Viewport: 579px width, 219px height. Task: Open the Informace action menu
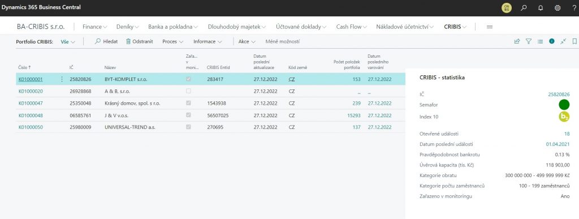click(x=208, y=41)
